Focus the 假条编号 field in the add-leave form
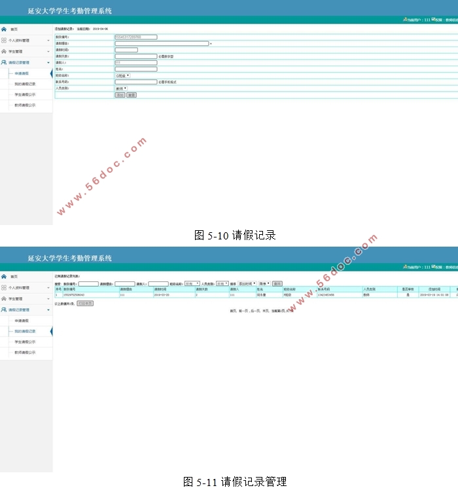The height and width of the screenshot is (490, 458). click(x=136, y=37)
